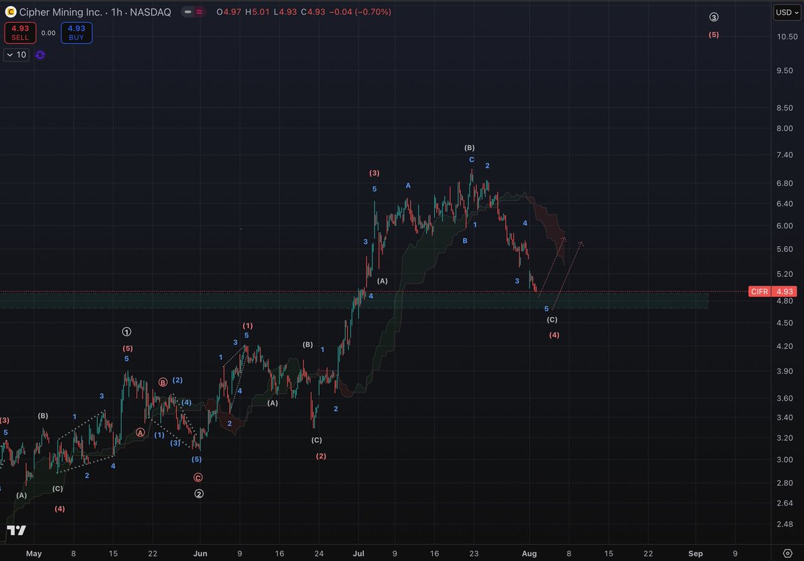Select the green support zone rectangle
The height and width of the screenshot is (561, 804).
click(x=354, y=300)
